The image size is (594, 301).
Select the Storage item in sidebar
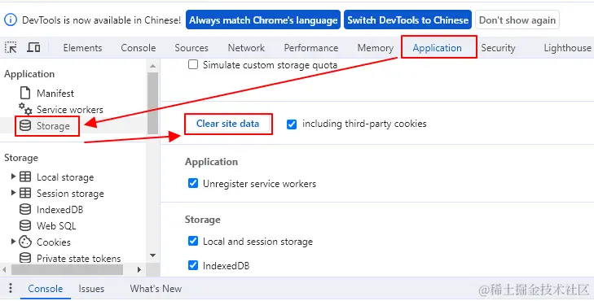(47, 126)
